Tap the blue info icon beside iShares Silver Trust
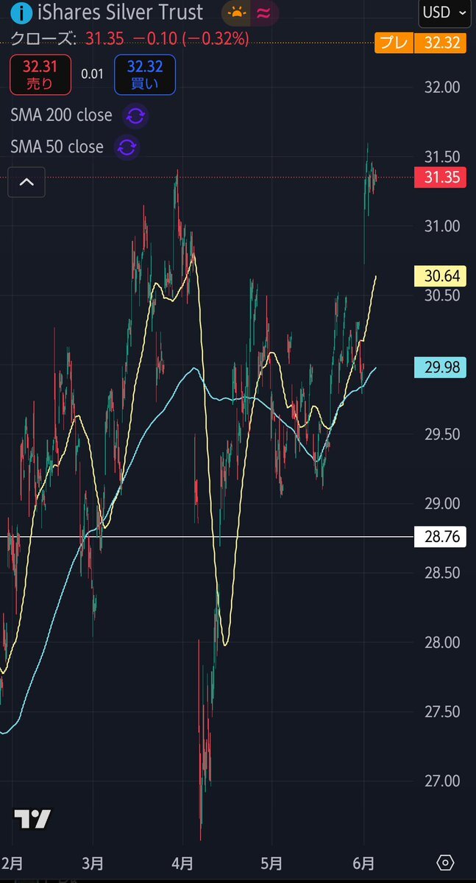This screenshot has width=476, height=883. (21, 13)
